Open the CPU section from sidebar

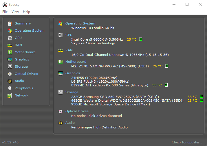pos(18,38)
